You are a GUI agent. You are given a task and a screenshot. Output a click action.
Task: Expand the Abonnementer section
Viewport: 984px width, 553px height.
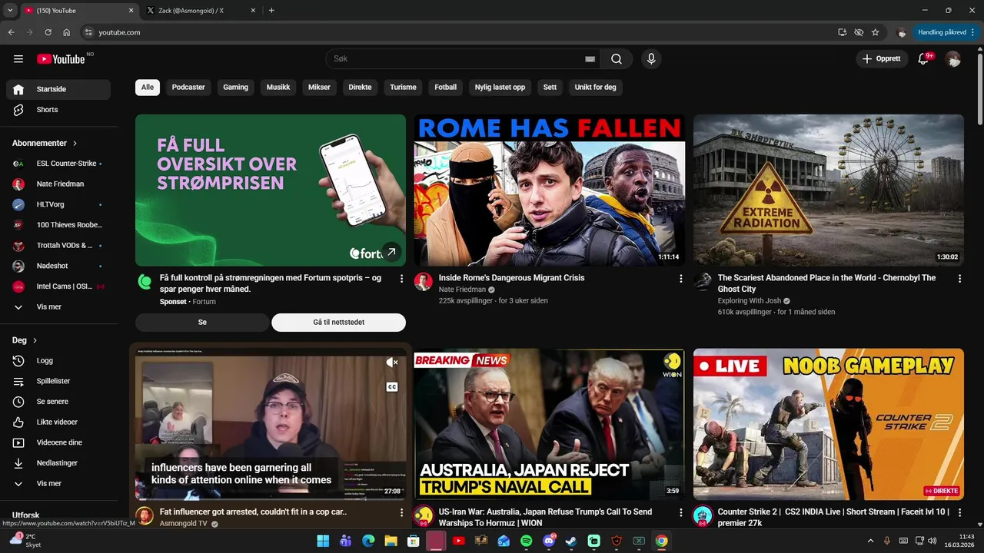tap(45, 143)
